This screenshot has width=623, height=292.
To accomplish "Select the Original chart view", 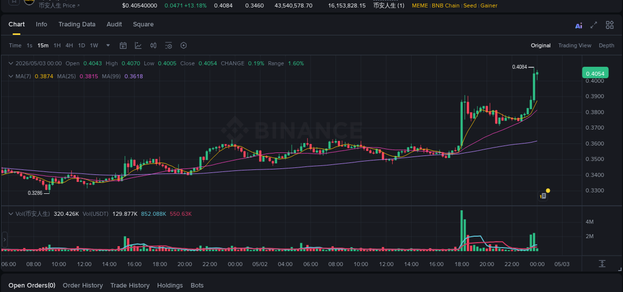I will point(541,45).
